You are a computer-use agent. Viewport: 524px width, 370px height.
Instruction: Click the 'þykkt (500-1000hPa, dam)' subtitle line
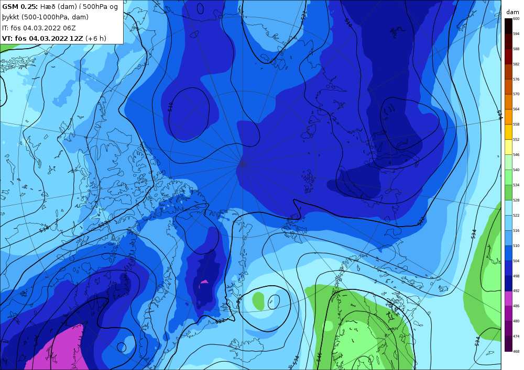click(x=45, y=17)
